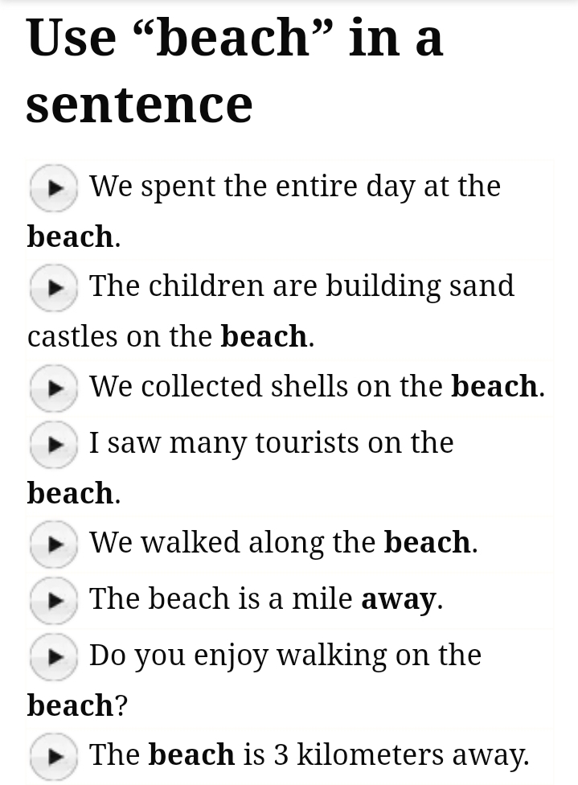Click the sentence "We collected shells on the beach."
Image resolution: width=578 pixels, height=785 pixels.
[x=317, y=387]
